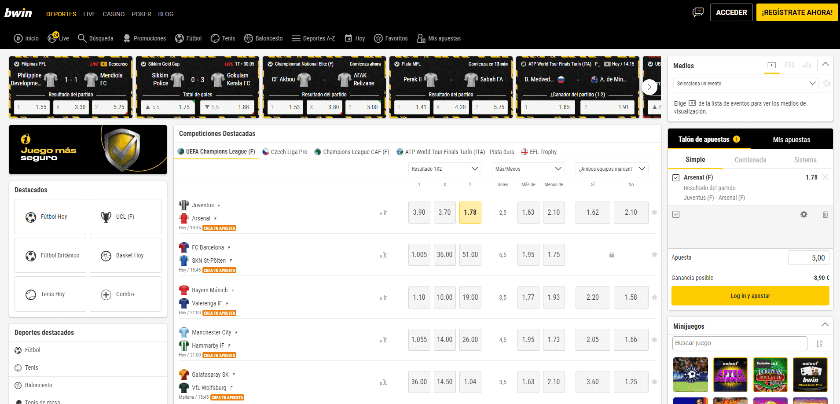Open the chat messages icon in header
This screenshot has height=404, width=840.
tap(698, 12)
